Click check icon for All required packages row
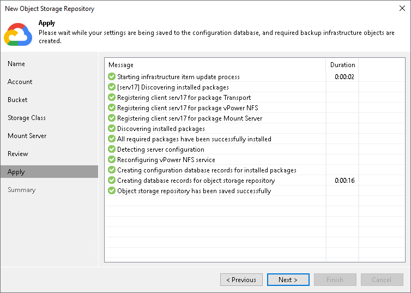The height and width of the screenshot is (293, 411). (x=112, y=139)
